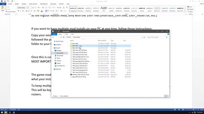
Task: Toggle Underline formatting in Word
Action: pyautogui.click(x=23, y=11)
